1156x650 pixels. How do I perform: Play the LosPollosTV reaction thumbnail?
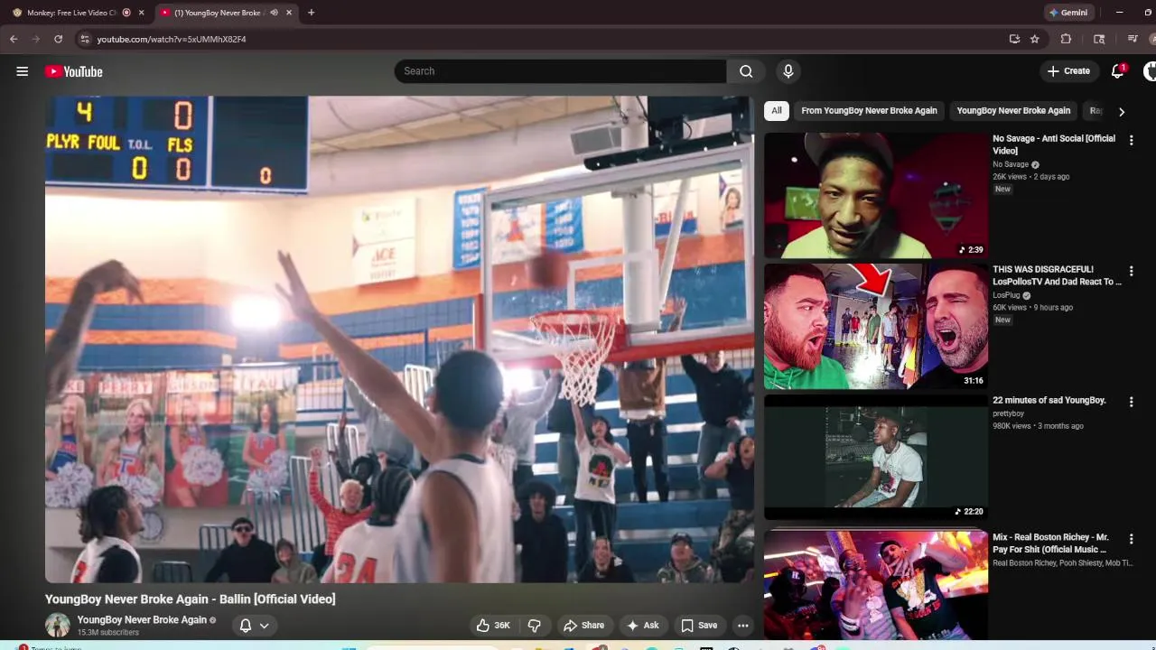(876, 327)
